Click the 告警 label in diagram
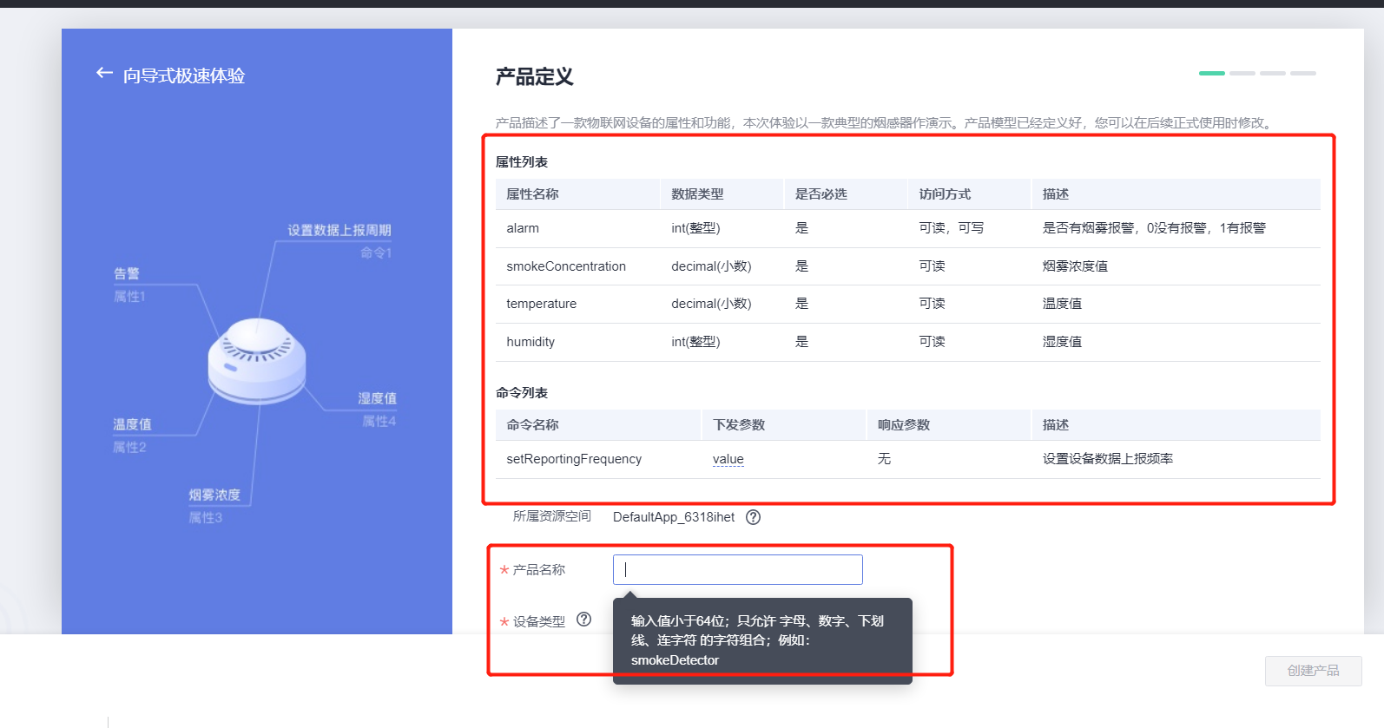Image resolution: width=1384 pixels, height=728 pixels. [x=127, y=273]
